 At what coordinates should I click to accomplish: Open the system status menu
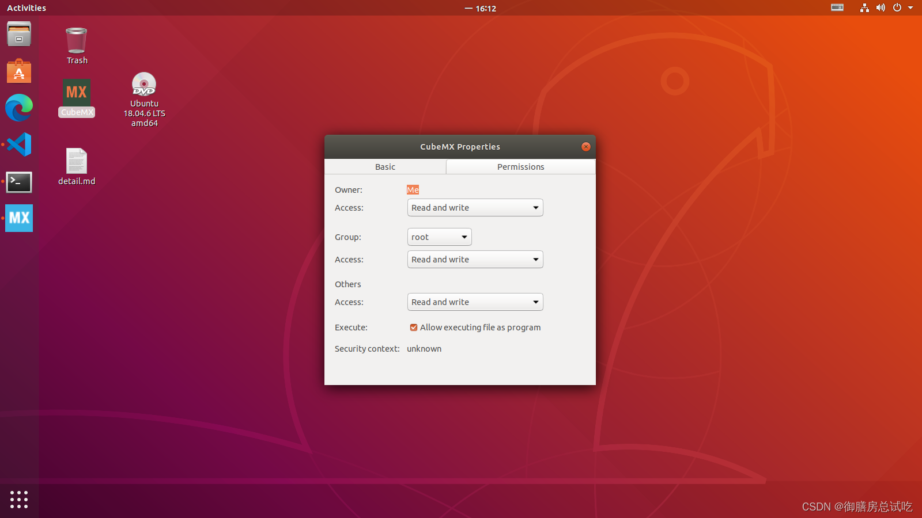pyautogui.click(x=887, y=8)
